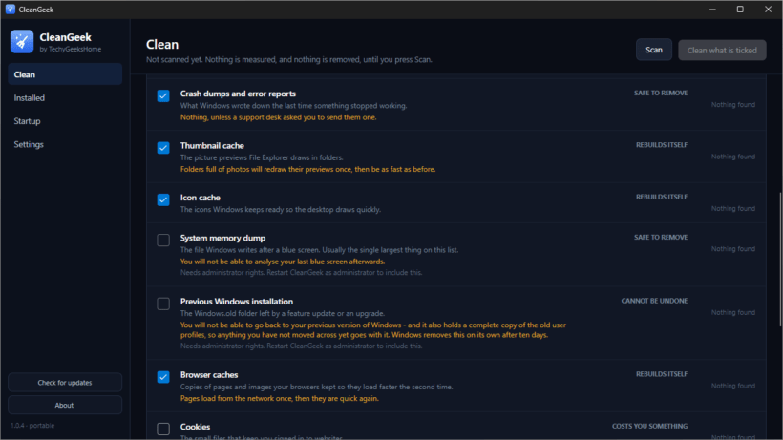783x440 pixels.
Task: Disable the Icon cache checkbox
Action: [163, 199]
